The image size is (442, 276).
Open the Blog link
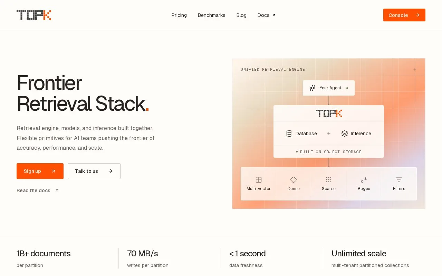[x=241, y=15]
